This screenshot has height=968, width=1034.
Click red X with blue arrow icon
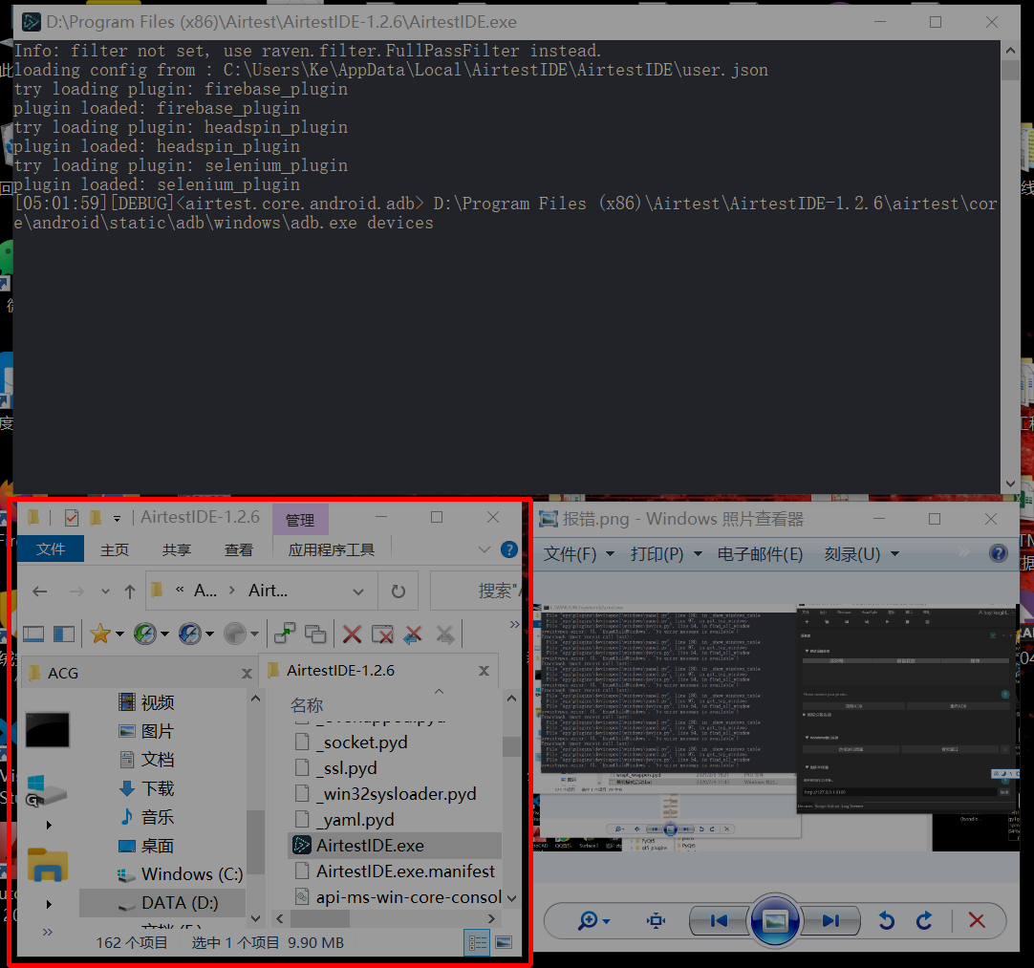(413, 635)
